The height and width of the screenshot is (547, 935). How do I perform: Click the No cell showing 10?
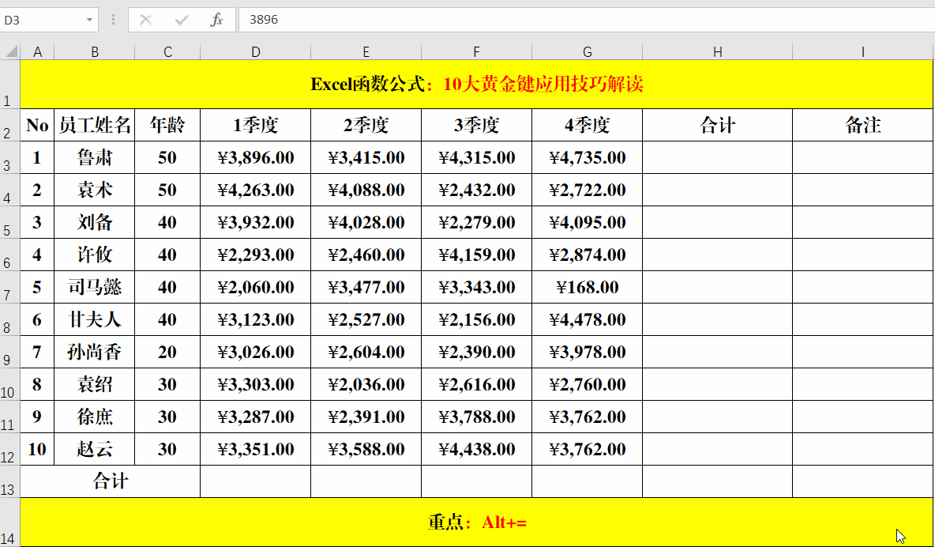pos(38,449)
